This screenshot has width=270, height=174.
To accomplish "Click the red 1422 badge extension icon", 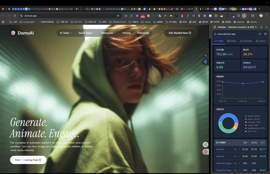I will (x=143, y=16).
